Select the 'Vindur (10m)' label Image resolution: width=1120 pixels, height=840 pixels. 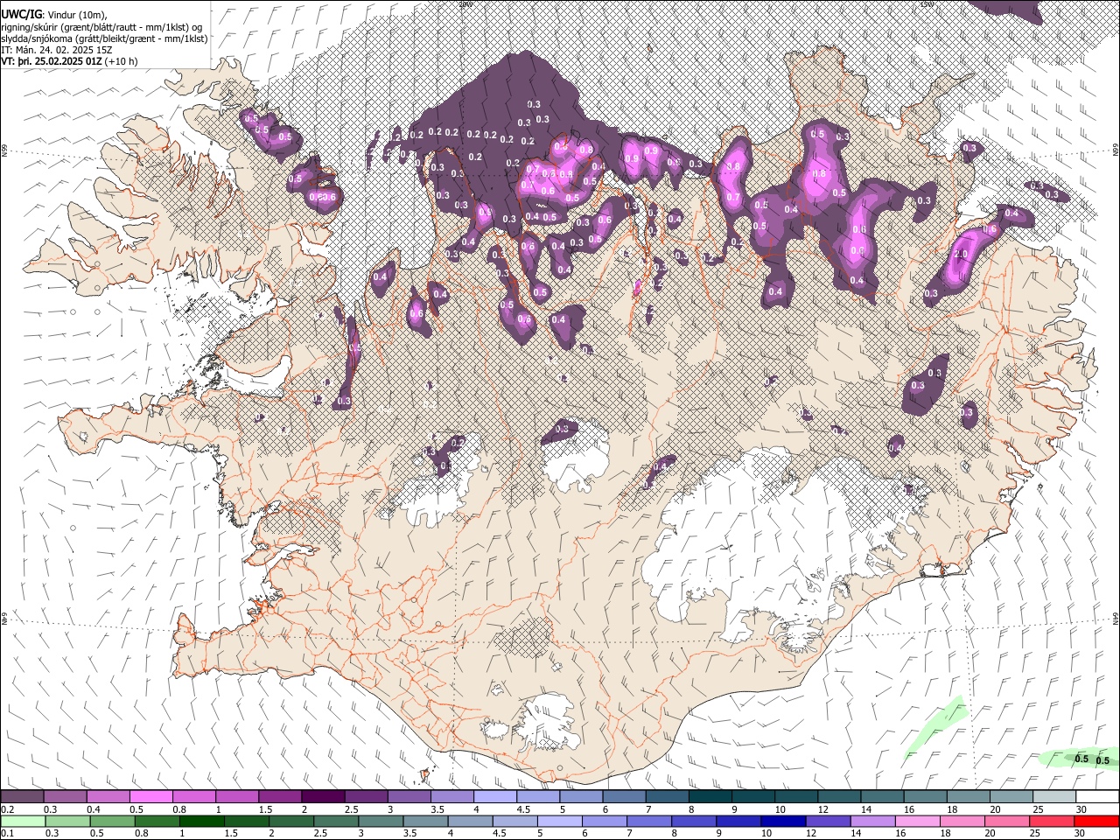coord(79,14)
